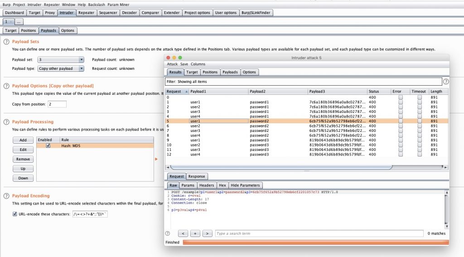Click orange arrow beside processing rules list
This screenshot has height=257, width=464.
(156, 159)
